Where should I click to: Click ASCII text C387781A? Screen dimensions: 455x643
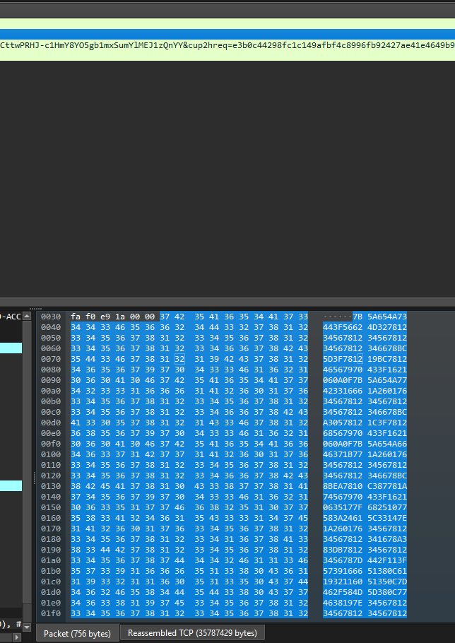[x=387, y=486]
